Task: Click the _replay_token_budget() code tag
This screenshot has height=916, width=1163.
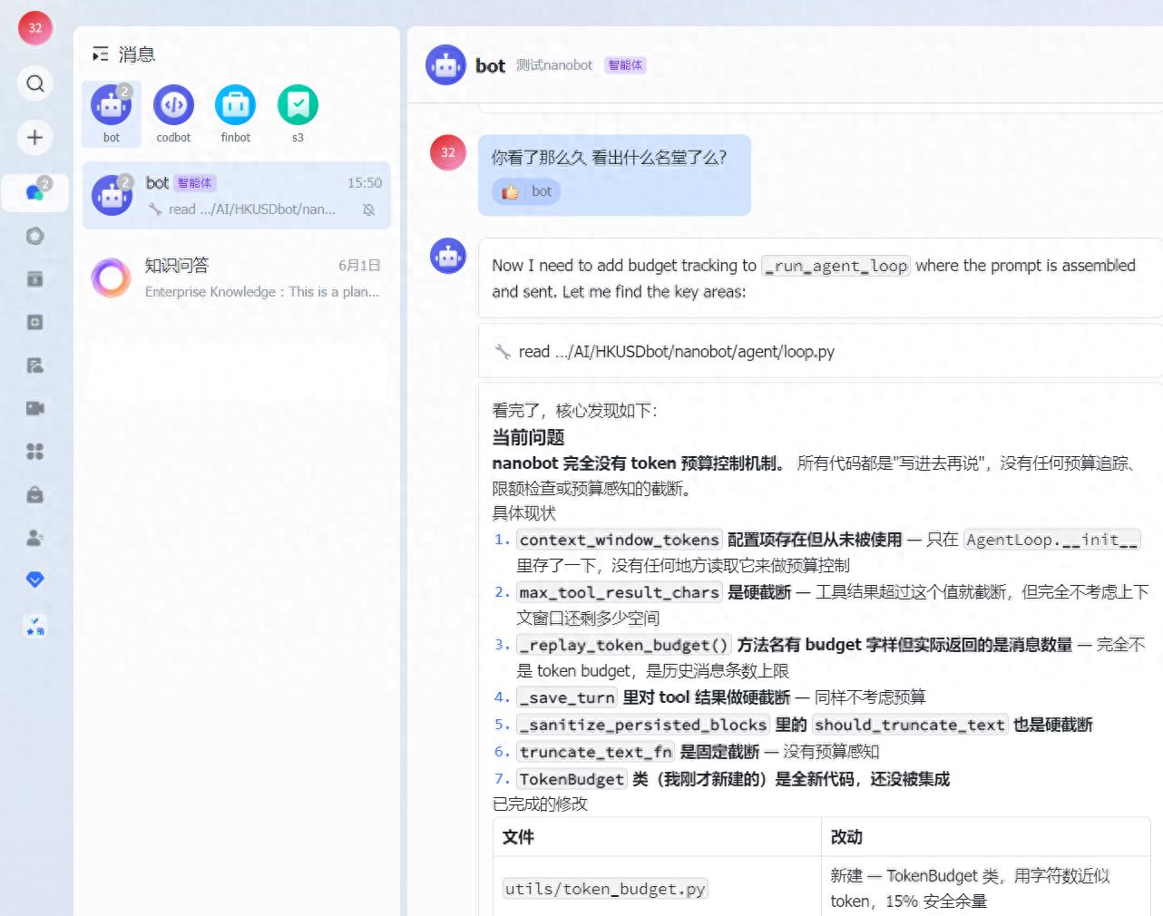Action: 624,645
